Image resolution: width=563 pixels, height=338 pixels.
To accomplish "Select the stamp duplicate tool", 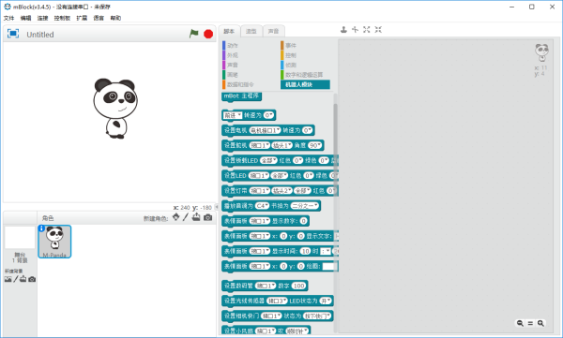I will 343,29.
